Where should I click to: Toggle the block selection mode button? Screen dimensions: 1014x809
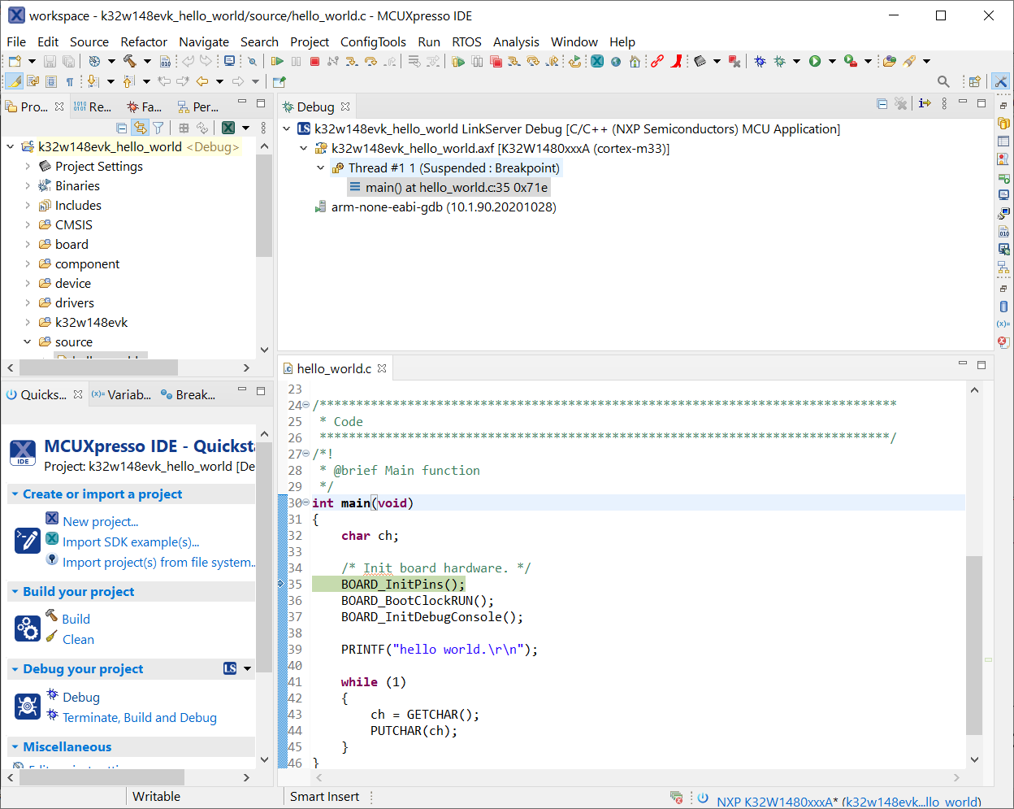[x=51, y=81]
